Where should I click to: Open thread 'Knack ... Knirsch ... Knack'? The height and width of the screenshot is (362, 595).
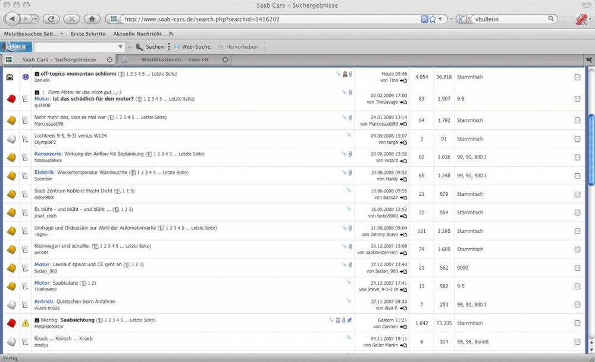pyautogui.click(x=64, y=338)
